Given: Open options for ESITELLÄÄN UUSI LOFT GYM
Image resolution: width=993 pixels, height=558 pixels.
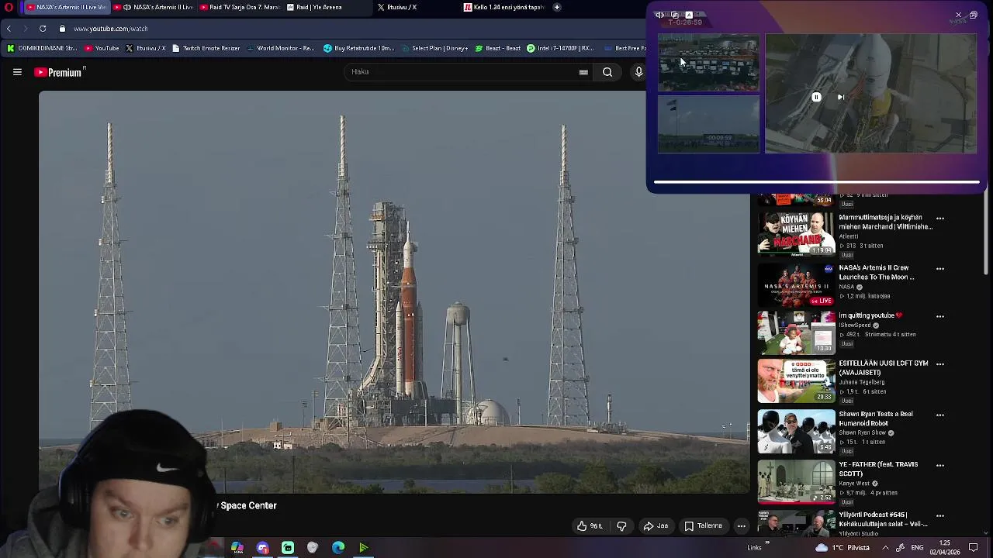Looking at the screenshot, I should (940, 364).
